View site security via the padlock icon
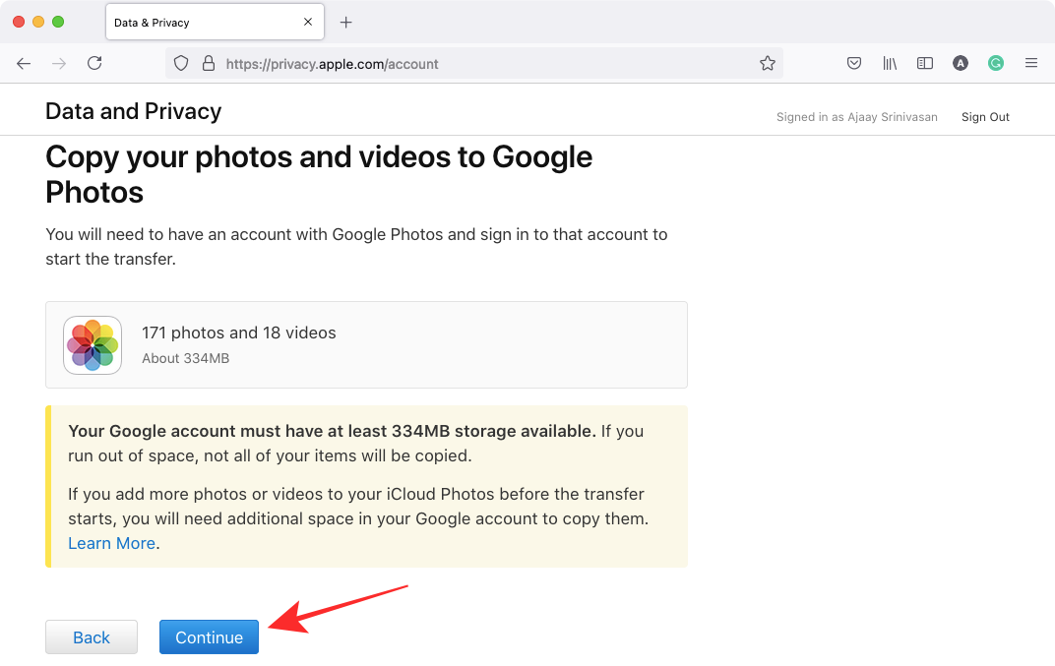The height and width of the screenshot is (666, 1055). 209,63
